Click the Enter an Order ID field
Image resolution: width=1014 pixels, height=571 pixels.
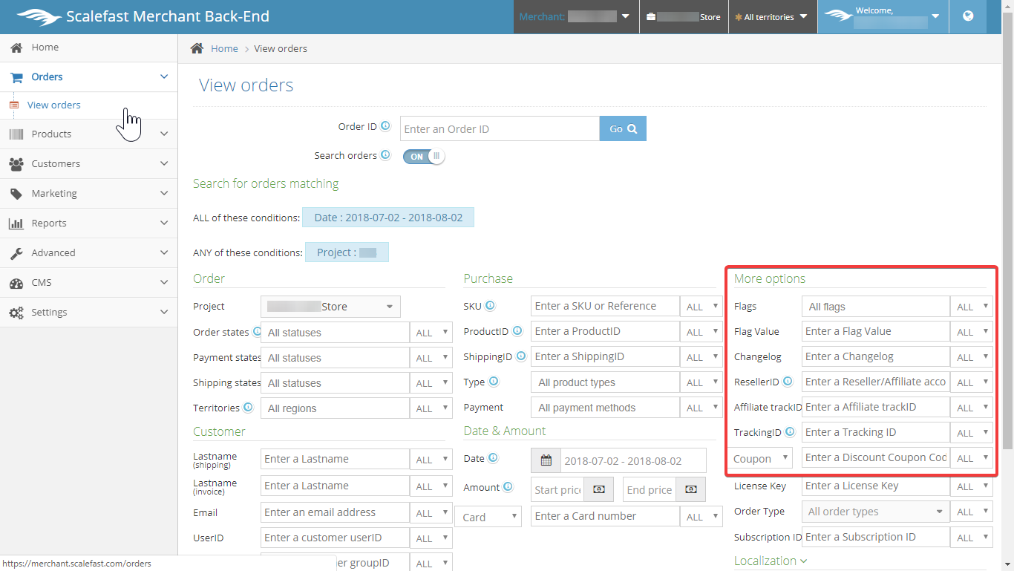click(500, 128)
